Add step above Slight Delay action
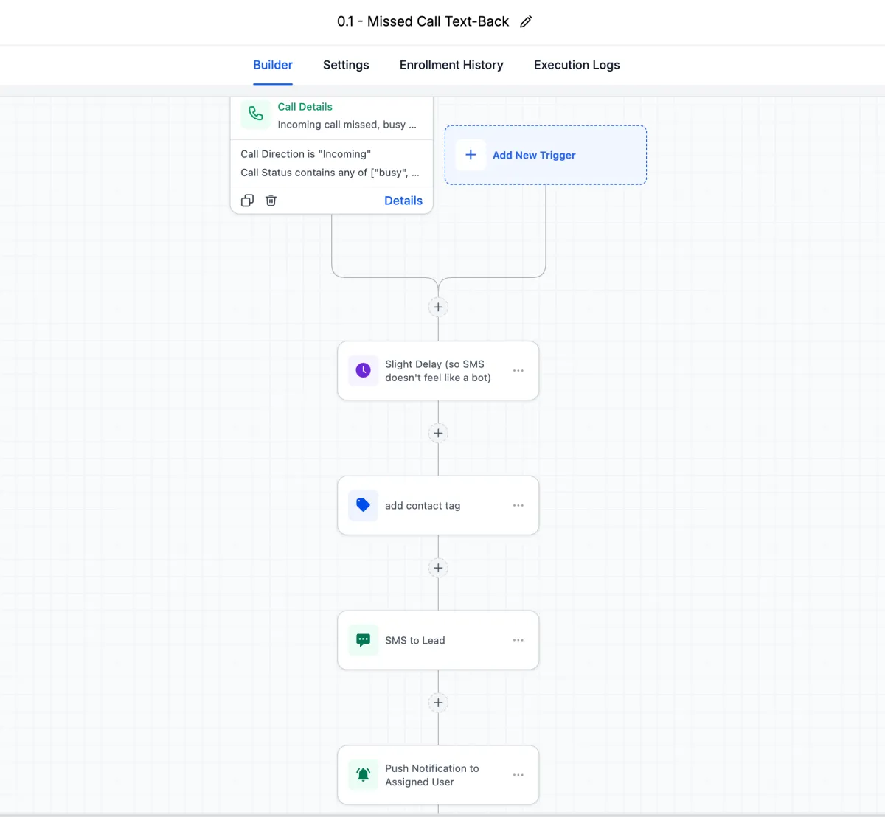This screenshot has width=885, height=817. coord(438,307)
